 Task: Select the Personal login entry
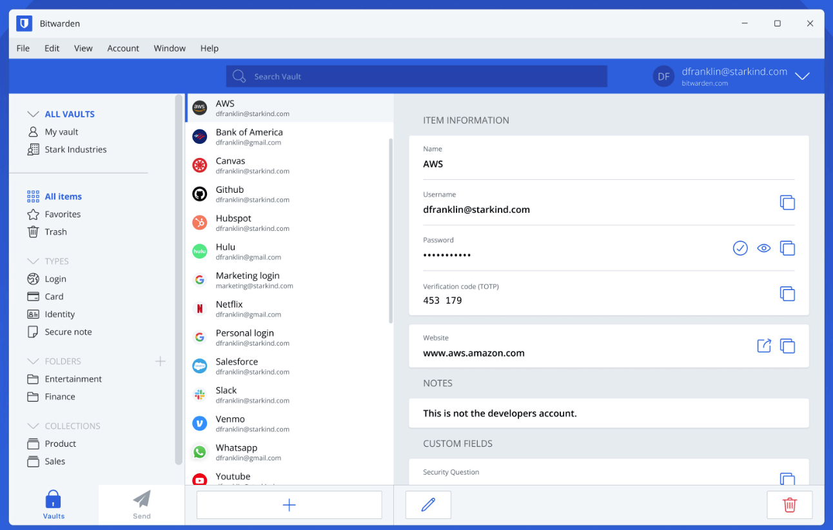(288, 337)
